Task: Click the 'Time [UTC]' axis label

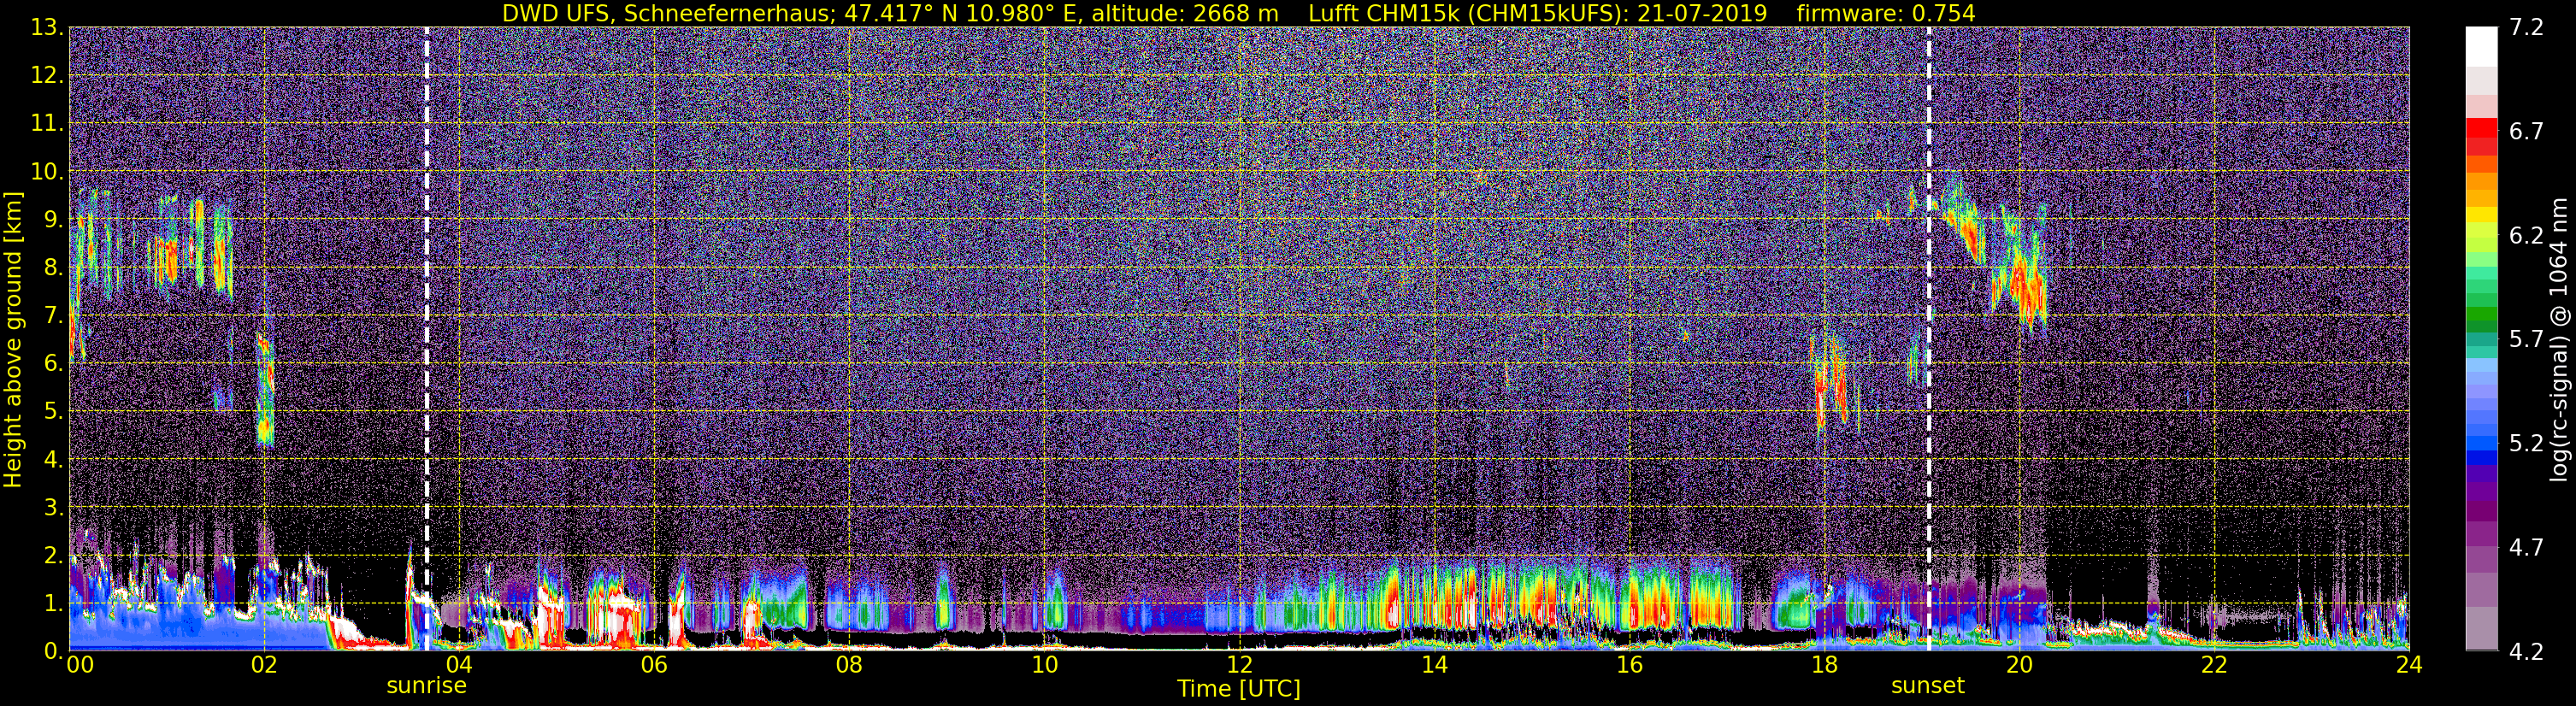Action: 1239,689
